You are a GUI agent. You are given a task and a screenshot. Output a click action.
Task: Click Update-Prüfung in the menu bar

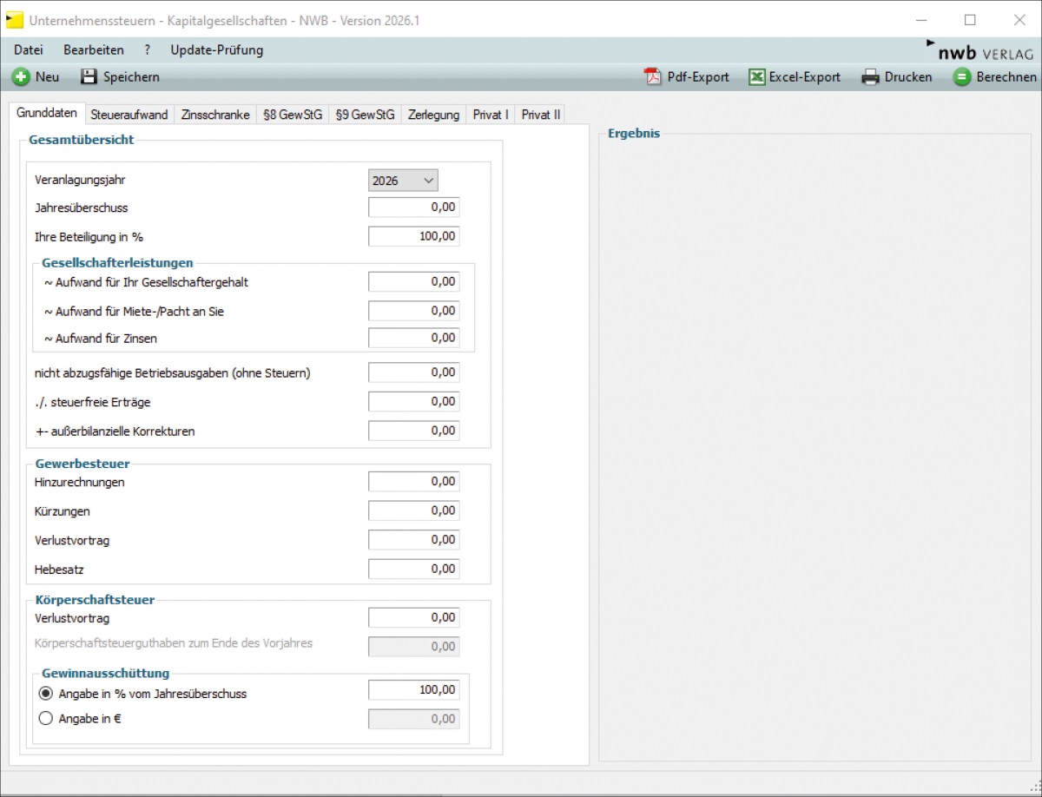216,50
